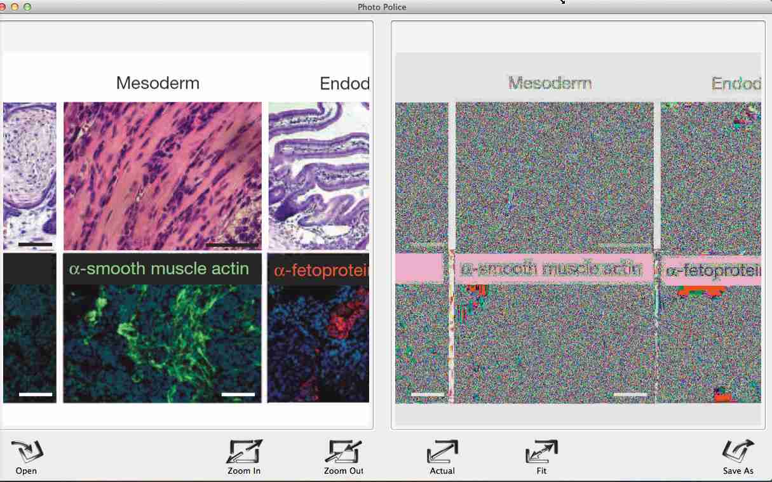Maximize window with the green button

[27, 7]
